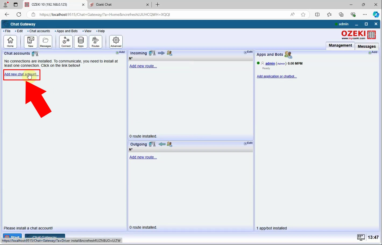
Task: Open the browser Collections icon
Action: 341,15
